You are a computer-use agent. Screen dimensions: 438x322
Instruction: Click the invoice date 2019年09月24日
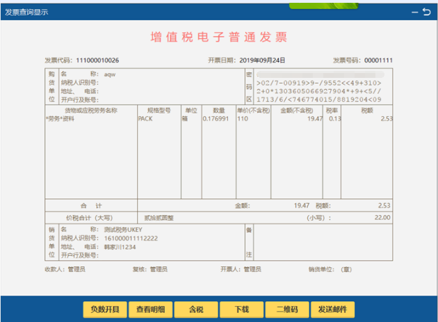[262, 61]
